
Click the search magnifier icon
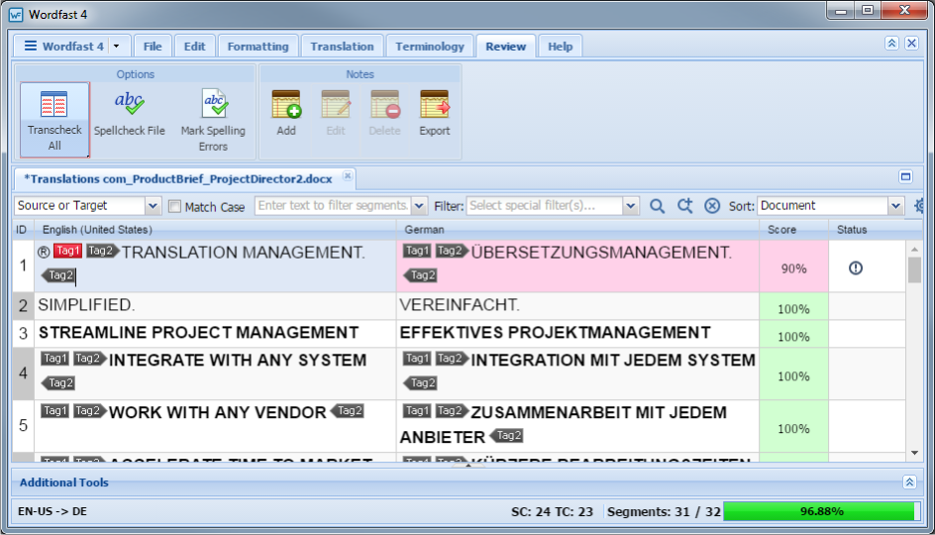(657, 206)
